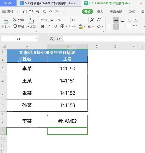Open font group dialog launcher corner
This screenshot has width=145, height=153.
point(104,31)
